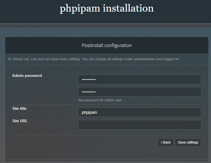Click into the empty Site URL field
The image size is (211, 163).
pyautogui.click(x=140, y=125)
